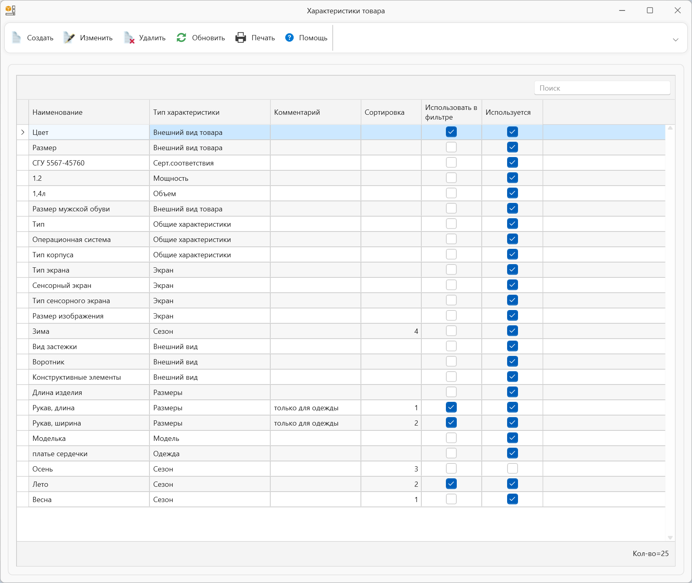Click the Объем type cell
This screenshot has width=692, height=583.
pyautogui.click(x=210, y=193)
